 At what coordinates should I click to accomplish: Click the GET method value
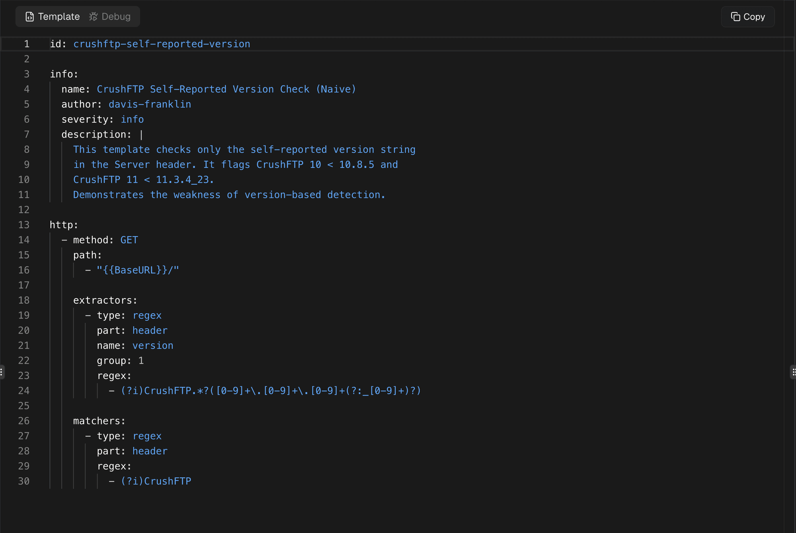[x=129, y=240]
